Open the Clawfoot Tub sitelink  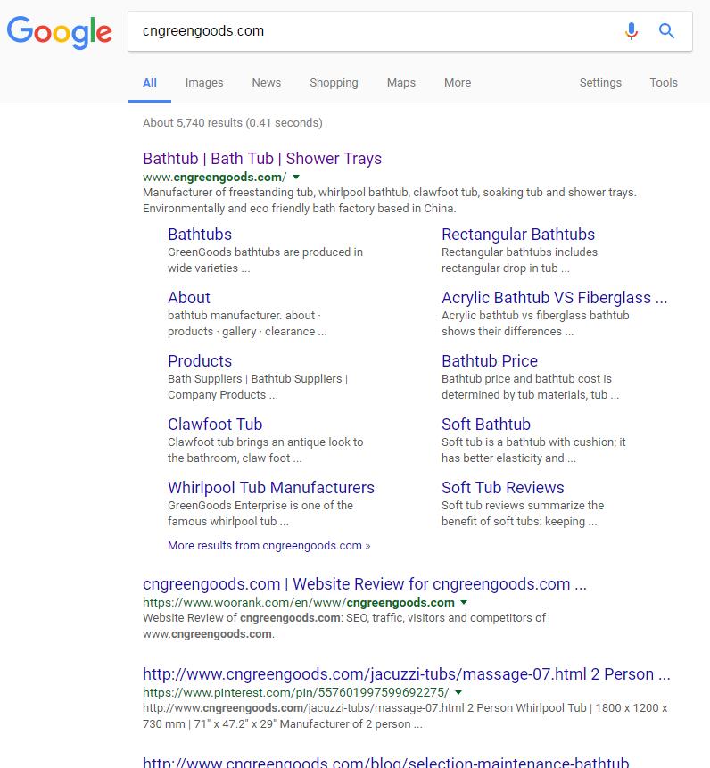(215, 425)
